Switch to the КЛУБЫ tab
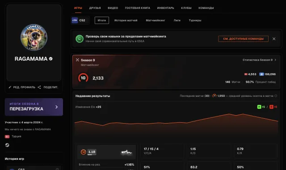The width and height of the screenshot is (286, 170). coord(186,8)
